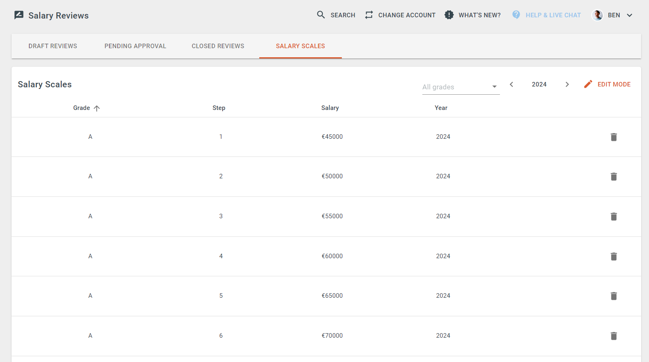The width and height of the screenshot is (649, 362).
Task: Click the €50000 salary cell
Action: [332, 176]
